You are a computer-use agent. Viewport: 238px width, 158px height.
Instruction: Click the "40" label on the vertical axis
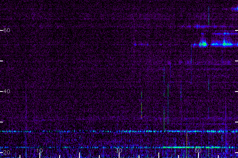(x=7, y=91)
